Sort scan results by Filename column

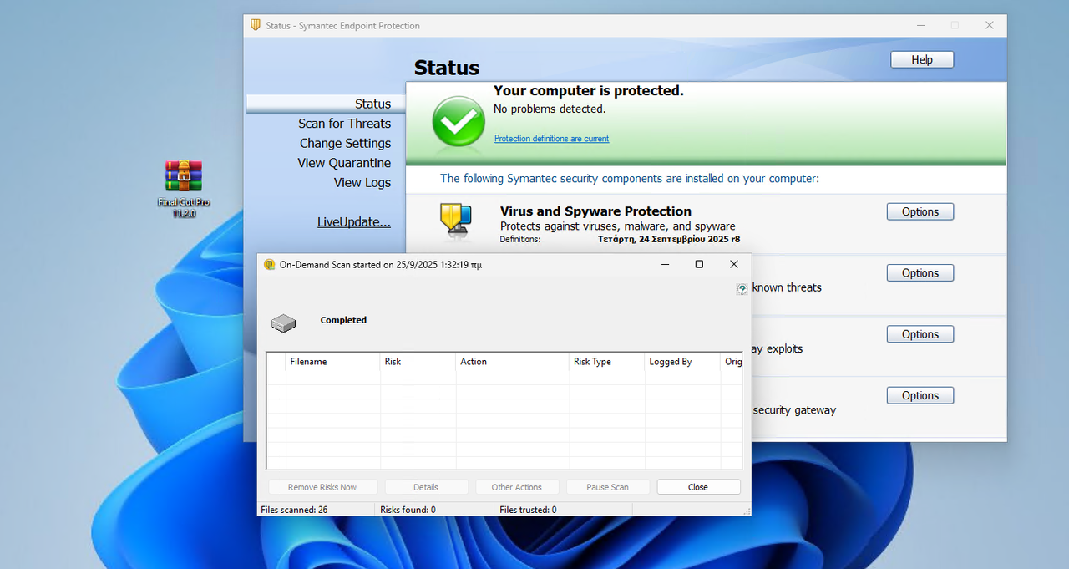(x=332, y=362)
